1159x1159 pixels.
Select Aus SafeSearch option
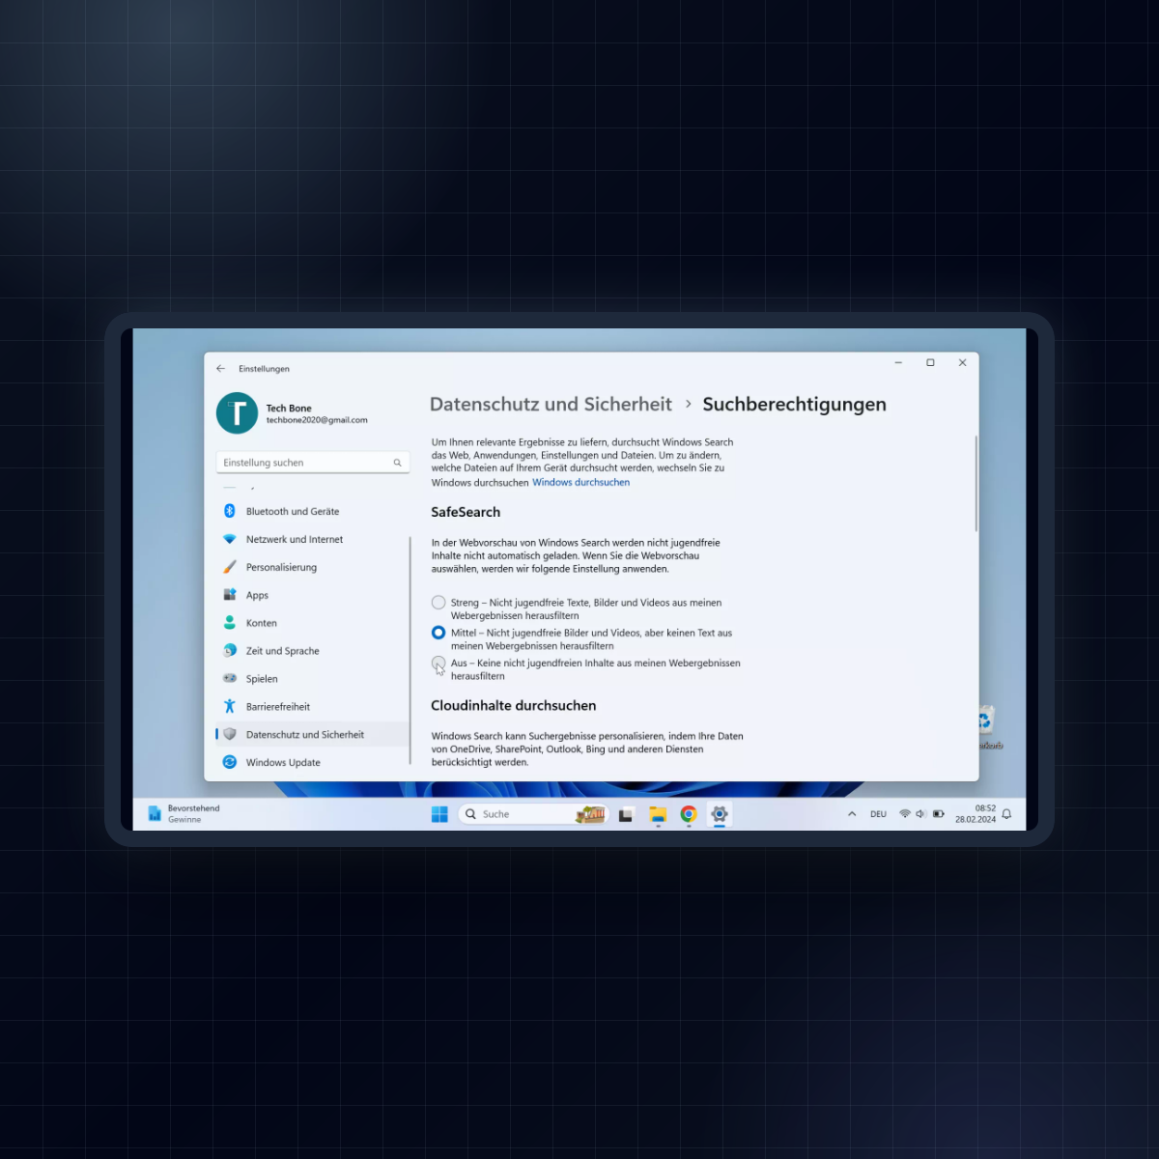pyautogui.click(x=438, y=663)
